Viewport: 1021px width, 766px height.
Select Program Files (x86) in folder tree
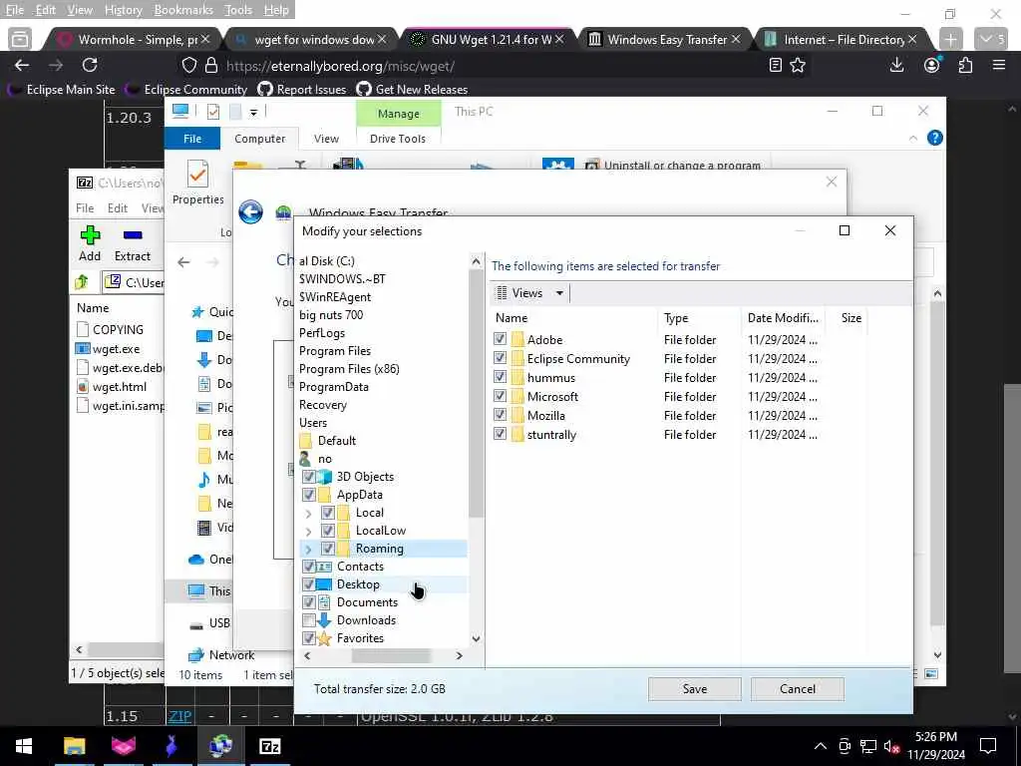point(349,369)
